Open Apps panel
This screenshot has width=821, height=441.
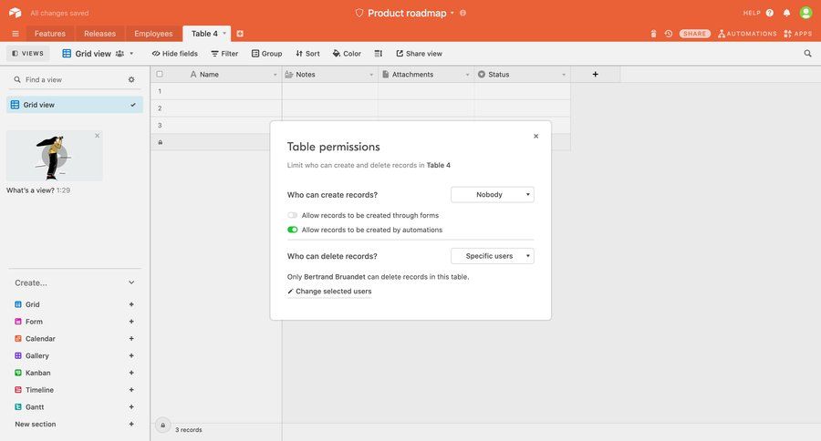click(x=798, y=34)
